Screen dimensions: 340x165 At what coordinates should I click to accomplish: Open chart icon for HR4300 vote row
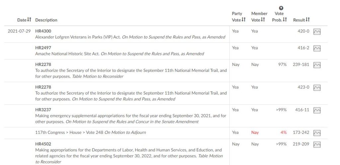(317, 32)
